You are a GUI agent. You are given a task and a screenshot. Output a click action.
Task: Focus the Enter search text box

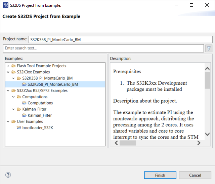coord(103,48)
